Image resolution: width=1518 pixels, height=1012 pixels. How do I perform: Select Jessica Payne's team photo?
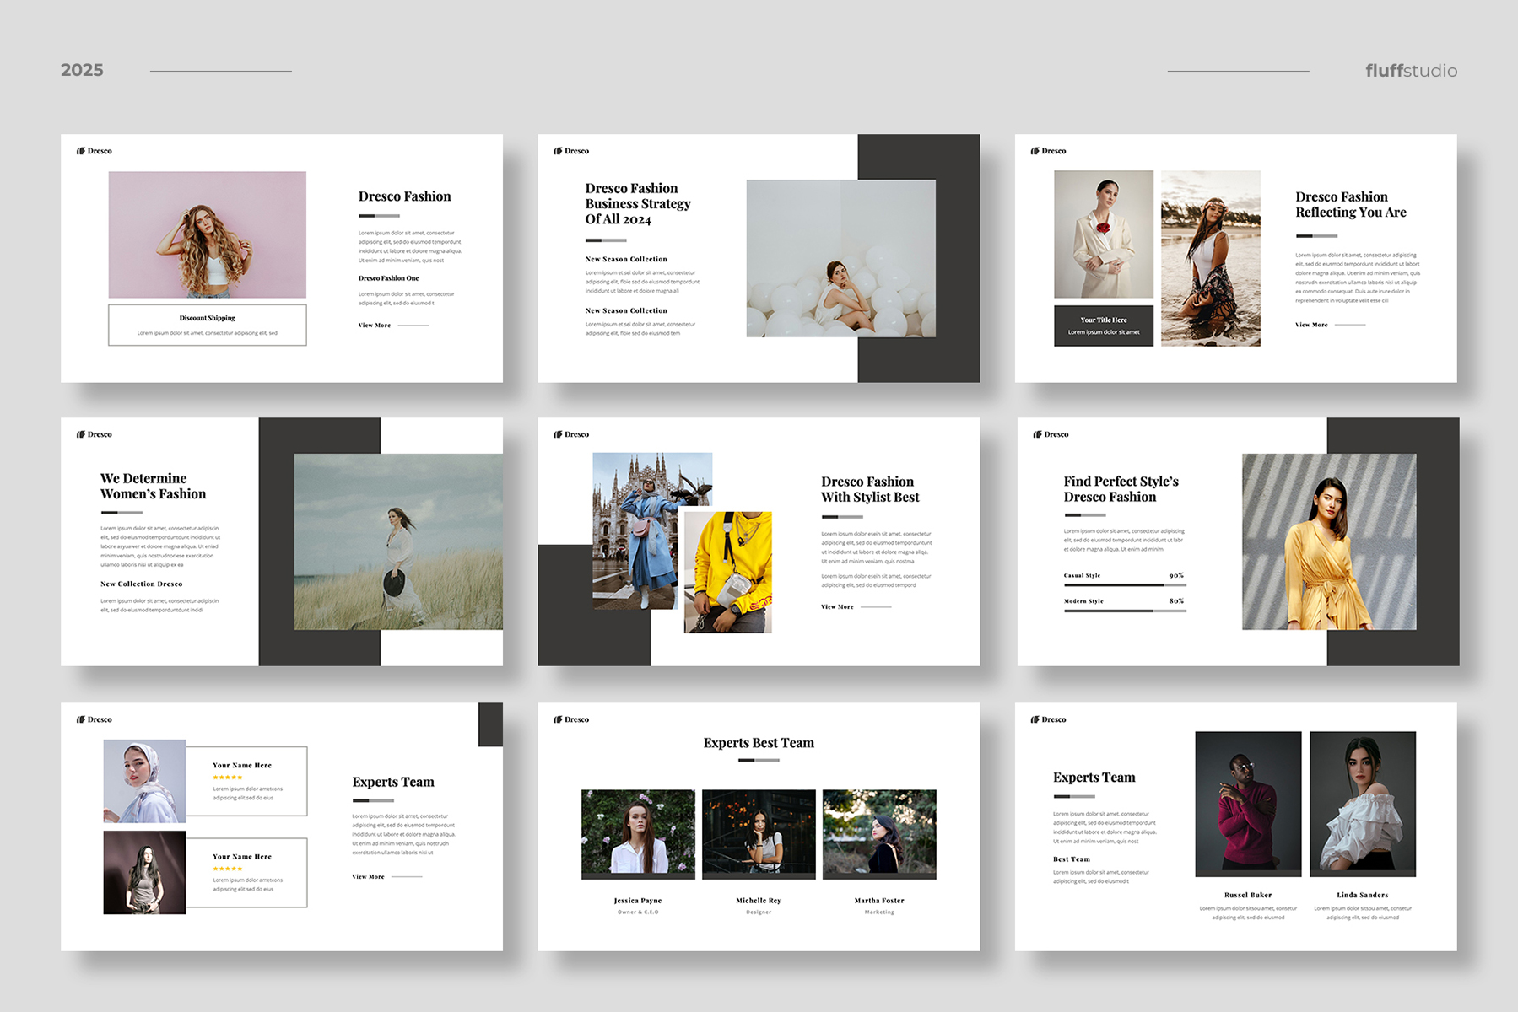pos(638,833)
